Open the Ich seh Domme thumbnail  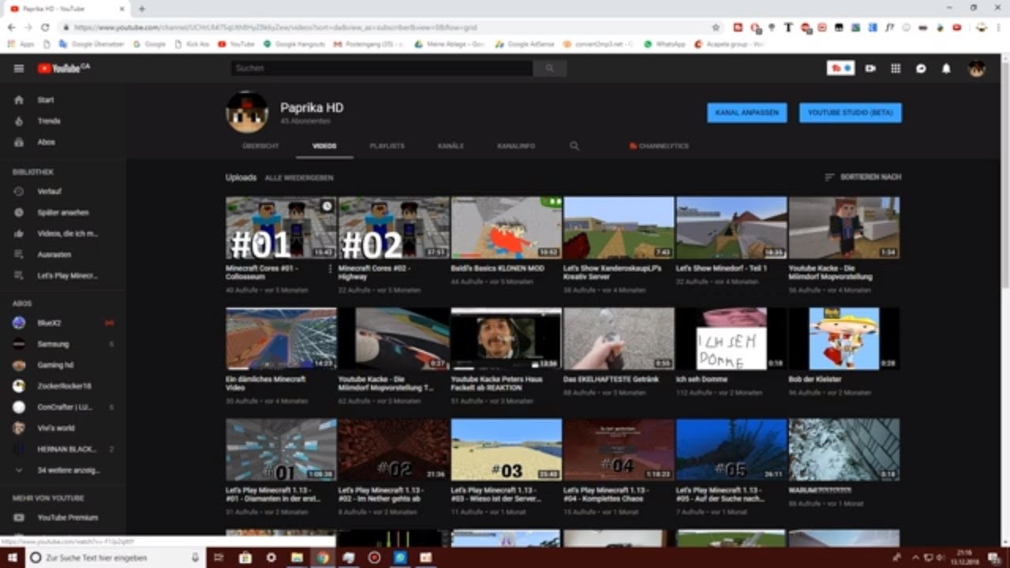[731, 338]
